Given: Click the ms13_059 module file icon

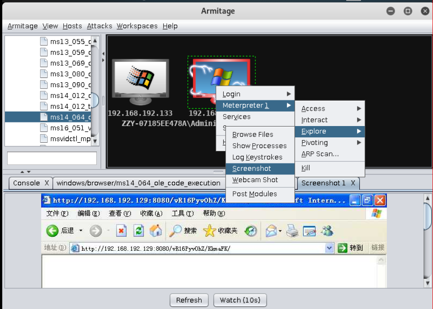Looking at the screenshot, I should coord(44,52).
